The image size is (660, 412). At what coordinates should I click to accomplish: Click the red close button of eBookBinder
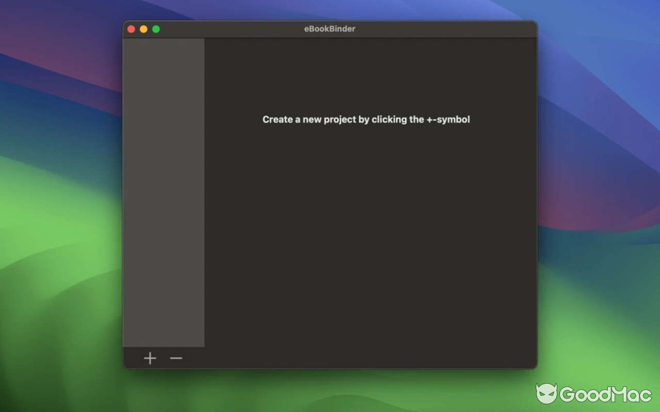click(x=131, y=29)
